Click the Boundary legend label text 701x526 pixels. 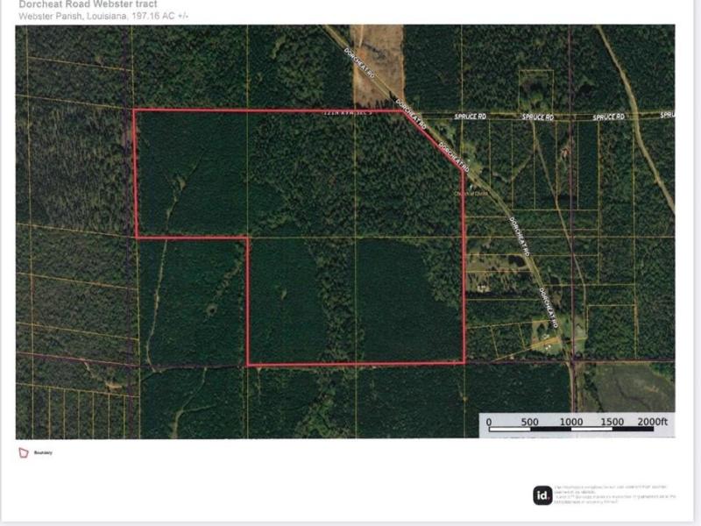43,453
